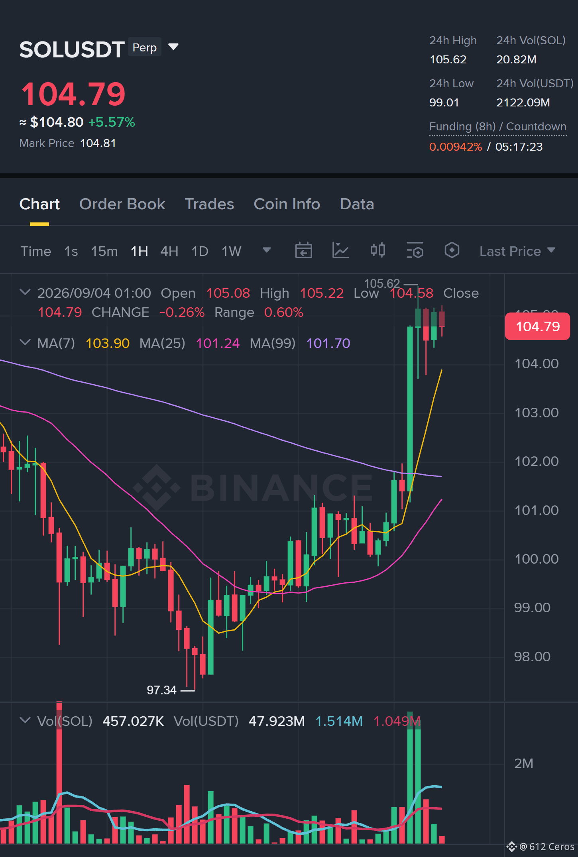This screenshot has width=578, height=857.
Task: Select the 1D interval
Action: [200, 252]
